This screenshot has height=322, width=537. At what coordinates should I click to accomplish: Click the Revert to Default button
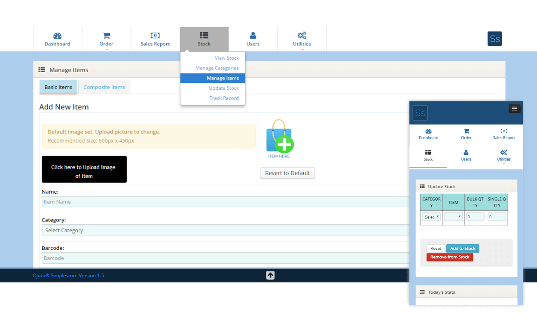(x=287, y=173)
